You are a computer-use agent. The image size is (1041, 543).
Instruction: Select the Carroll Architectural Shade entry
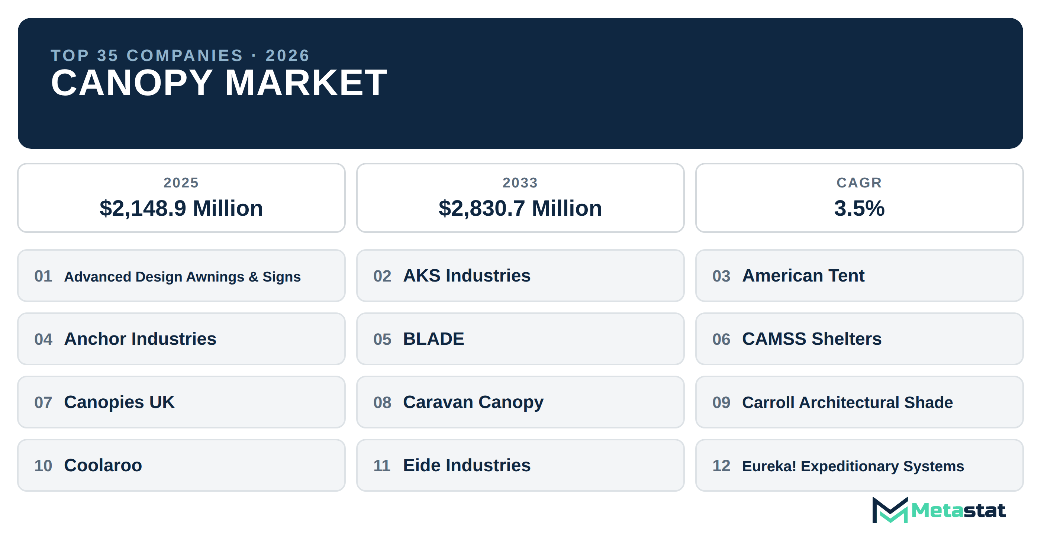pyautogui.click(x=859, y=402)
